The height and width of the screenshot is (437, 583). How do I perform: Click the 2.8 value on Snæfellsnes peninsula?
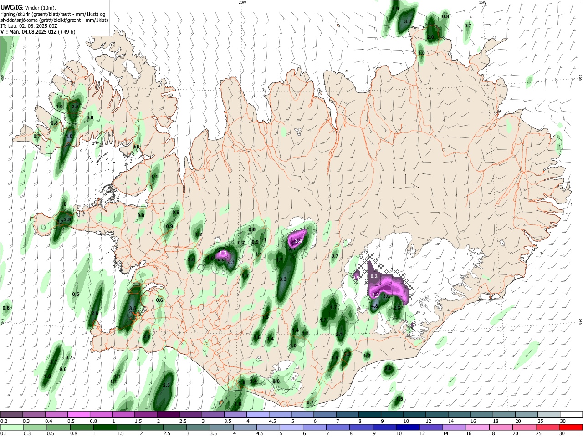(x=68, y=219)
